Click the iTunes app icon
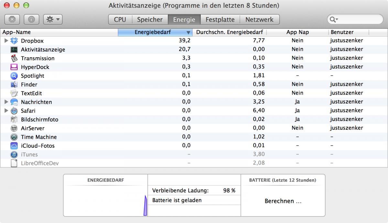Screen dimensions: 388x223 (14, 154)
